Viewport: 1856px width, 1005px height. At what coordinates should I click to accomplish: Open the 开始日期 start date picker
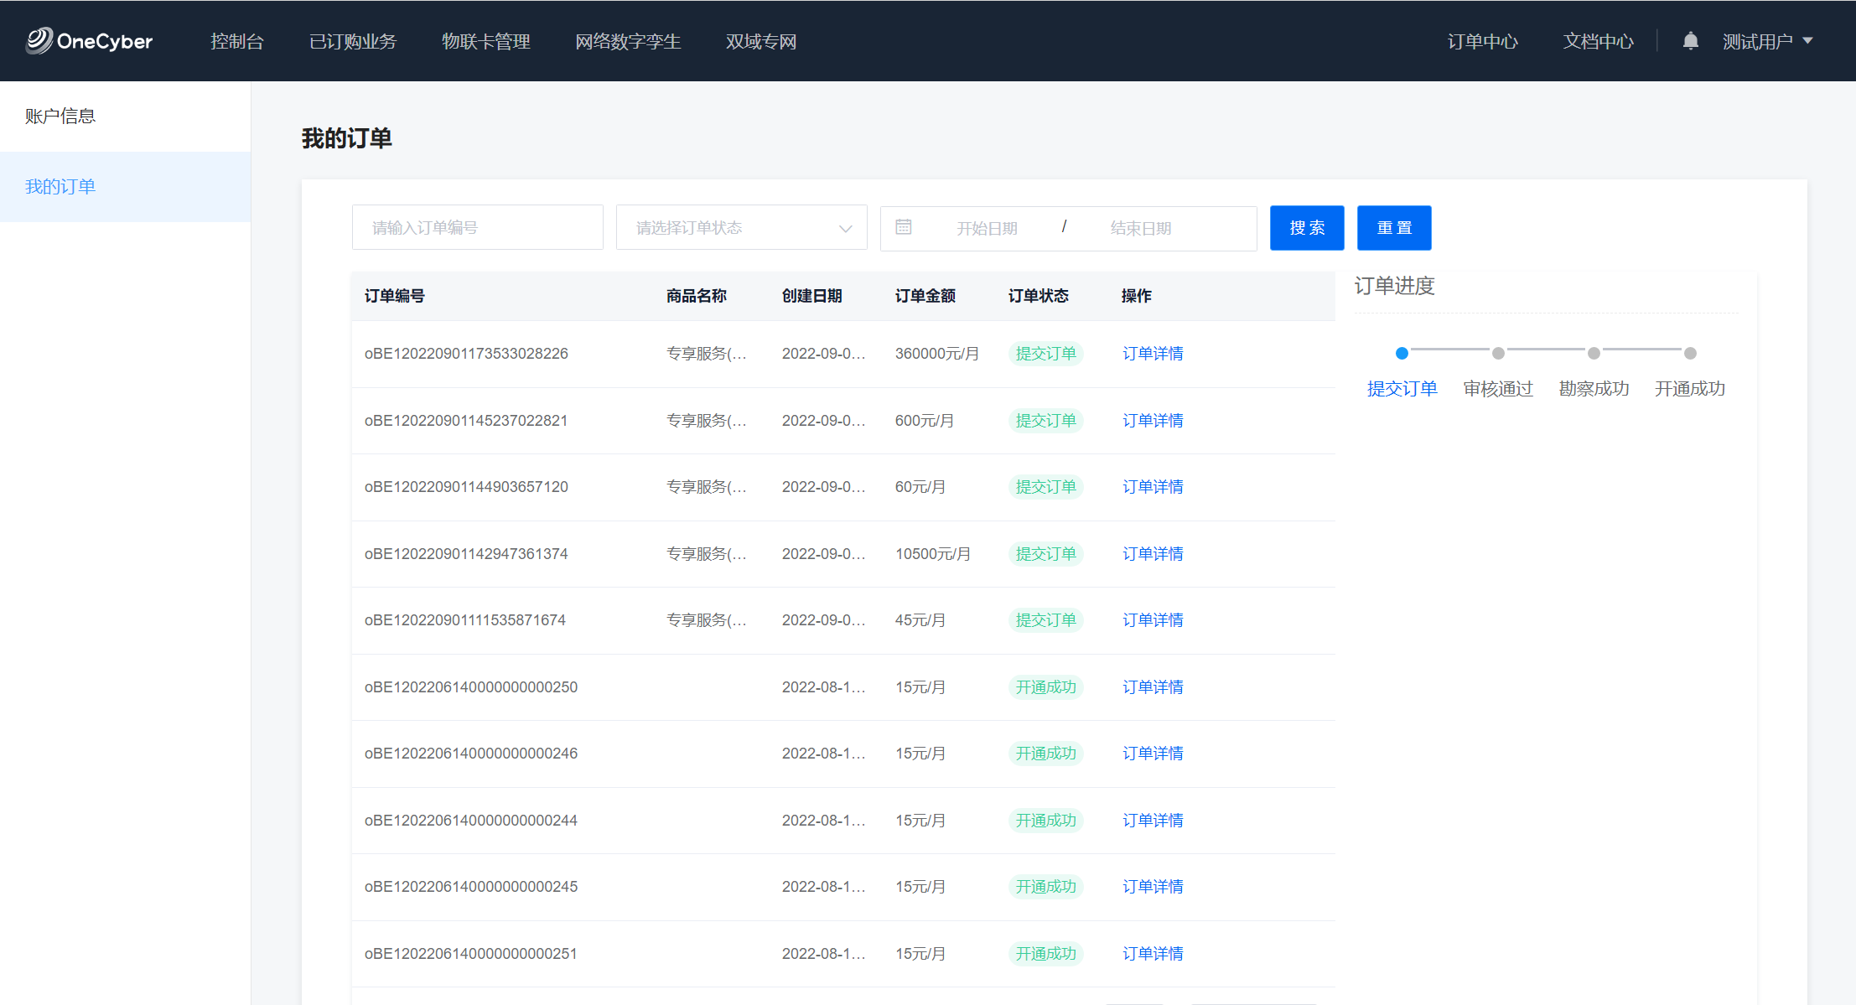pyautogui.click(x=987, y=228)
